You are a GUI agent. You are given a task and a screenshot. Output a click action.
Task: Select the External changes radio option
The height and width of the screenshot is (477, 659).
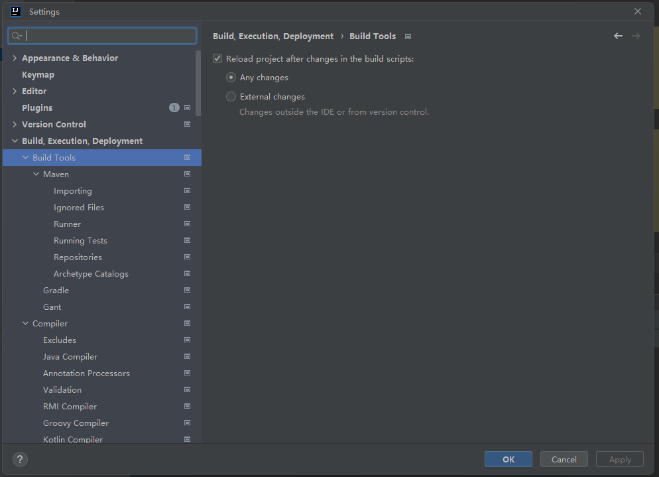tap(231, 97)
